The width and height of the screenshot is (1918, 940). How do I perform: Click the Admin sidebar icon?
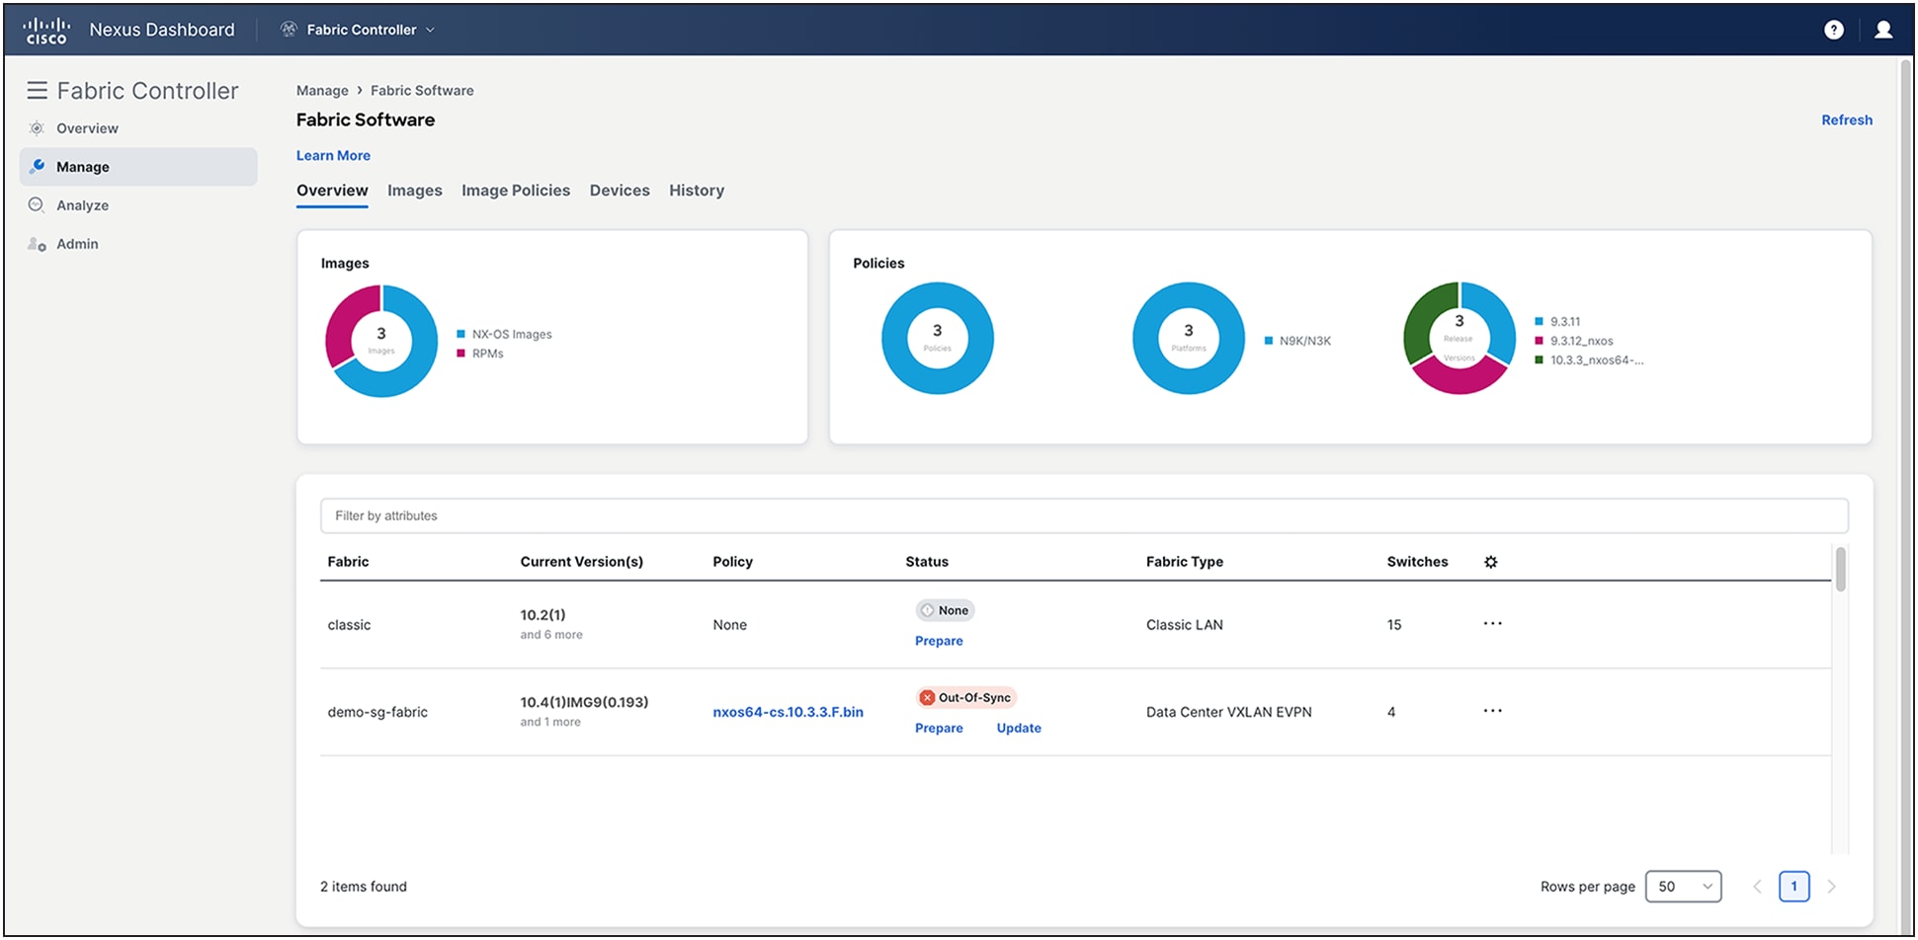tap(37, 244)
